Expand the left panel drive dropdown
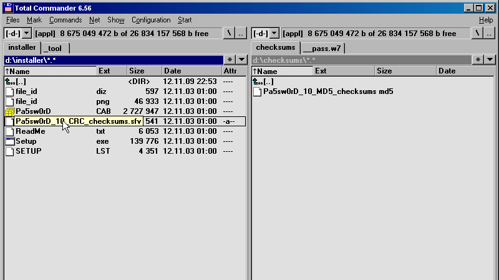499x280 pixels. click(x=27, y=33)
